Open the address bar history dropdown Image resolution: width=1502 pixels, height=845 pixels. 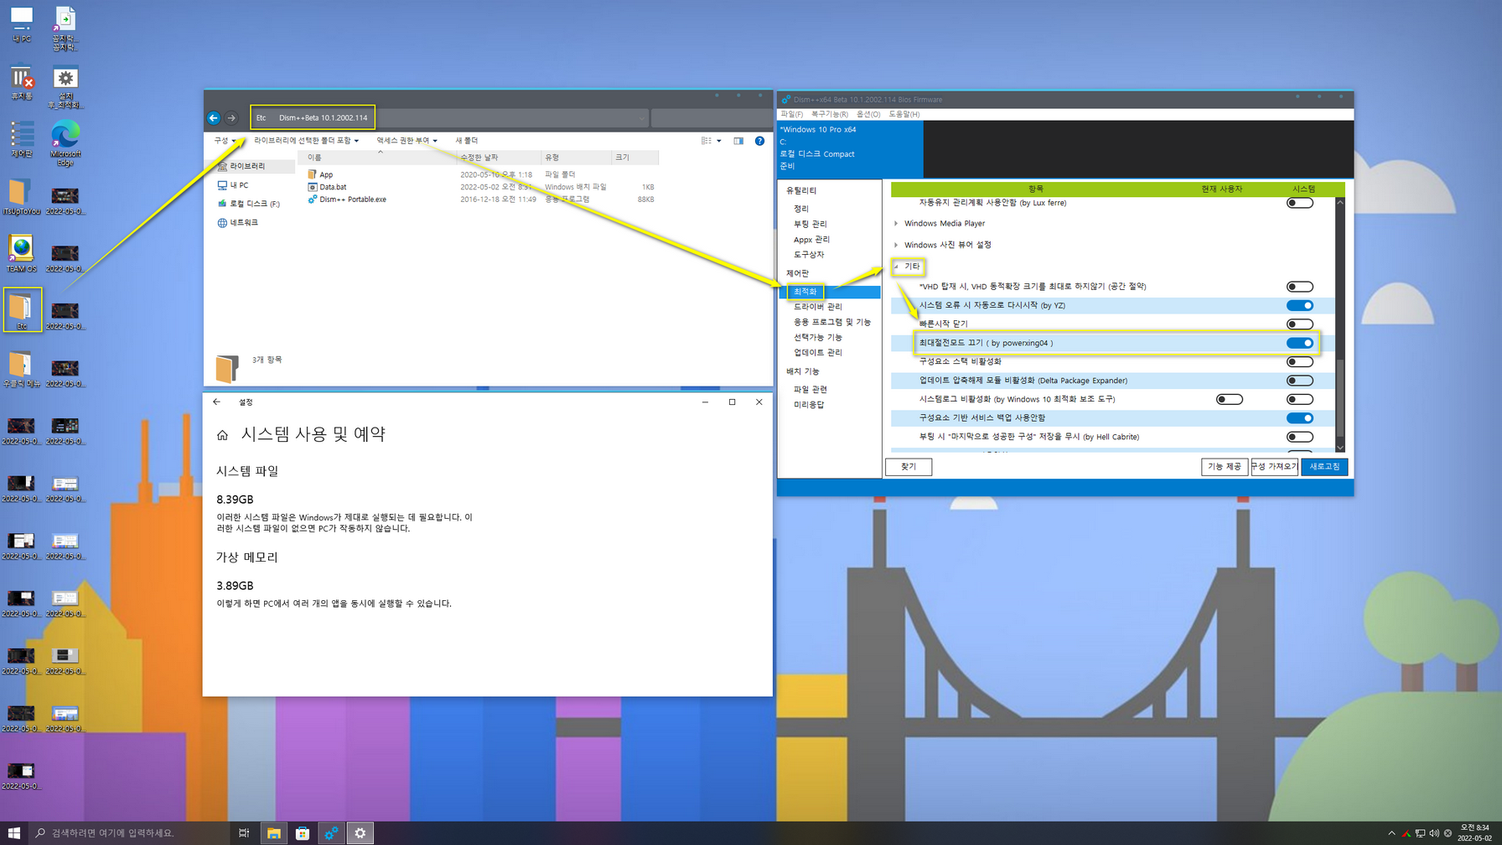pyautogui.click(x=641, y=118)
